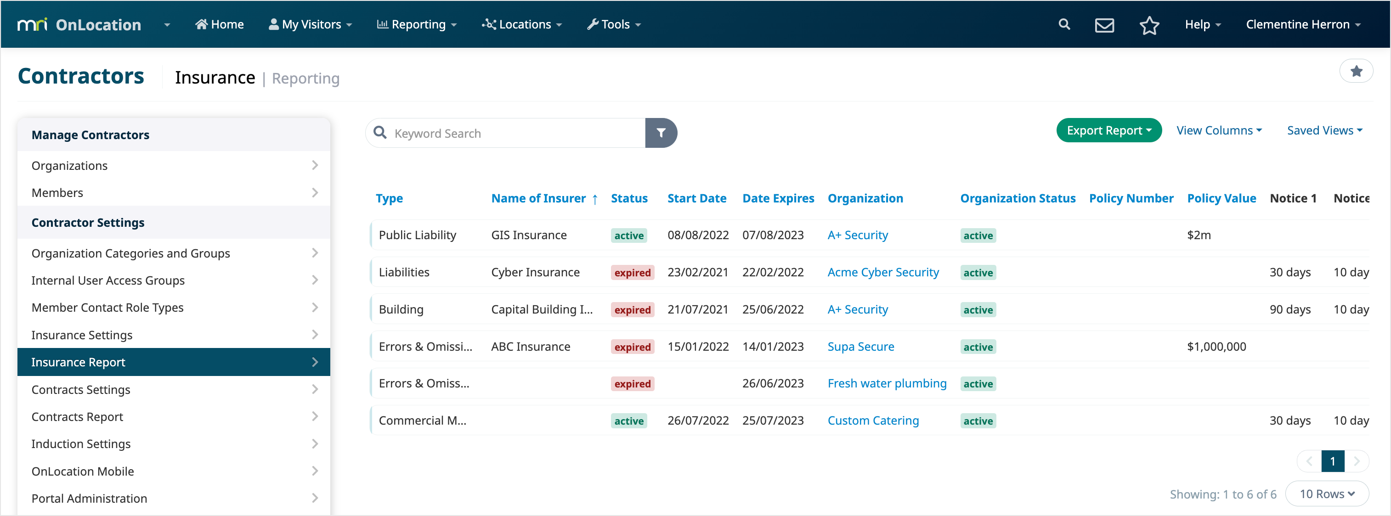
Task: Sort by Date Expires column
Action: (778, 198)
